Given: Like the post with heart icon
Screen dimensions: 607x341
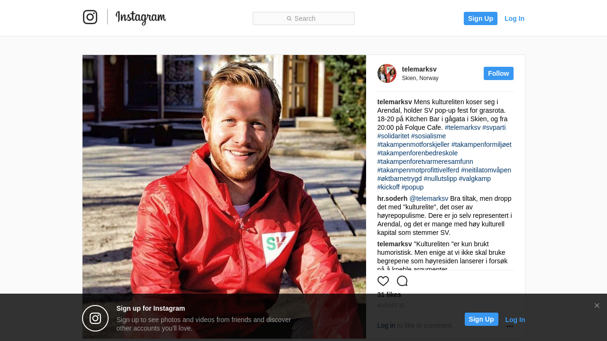Looking at the screenshot, I should point(383,281).
